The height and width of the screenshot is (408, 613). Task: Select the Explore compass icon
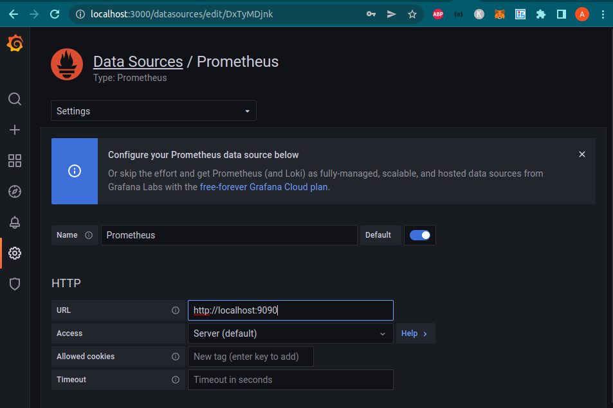(x=14, y=191)
